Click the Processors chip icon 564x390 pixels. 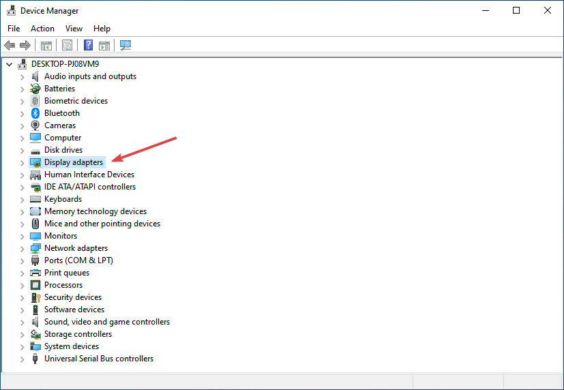pyautogui.click(x=35, y=285)
